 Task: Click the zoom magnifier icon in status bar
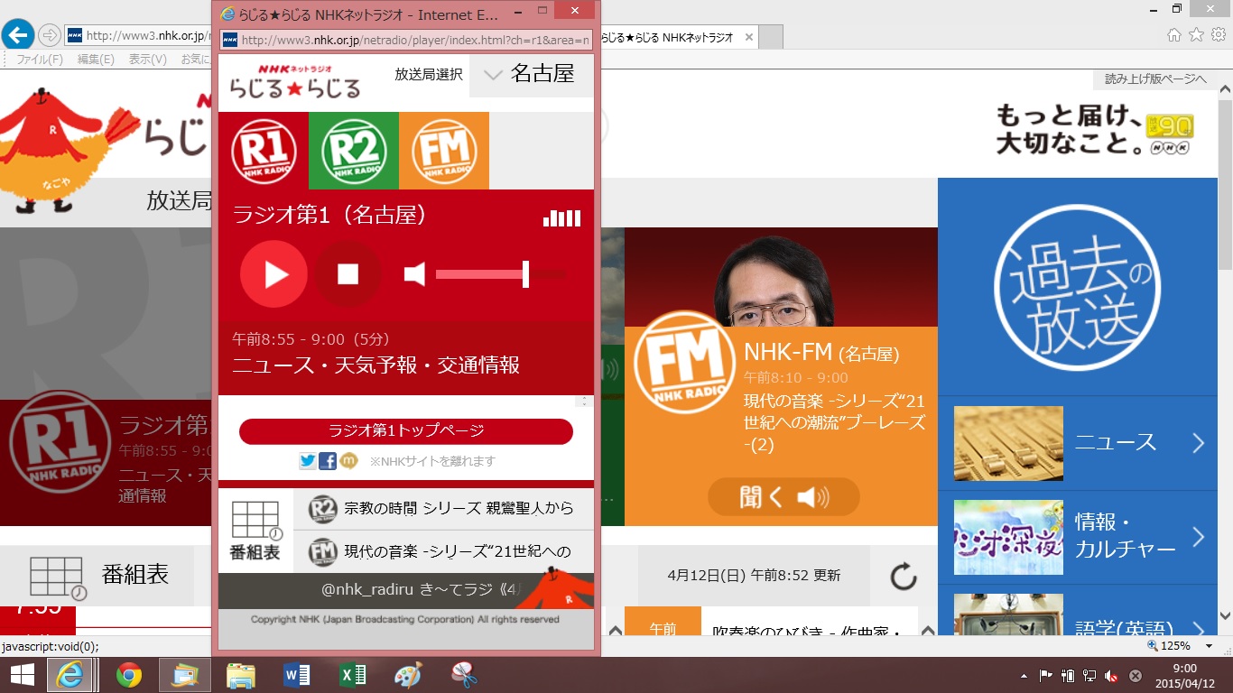[x=1153, y=646]
